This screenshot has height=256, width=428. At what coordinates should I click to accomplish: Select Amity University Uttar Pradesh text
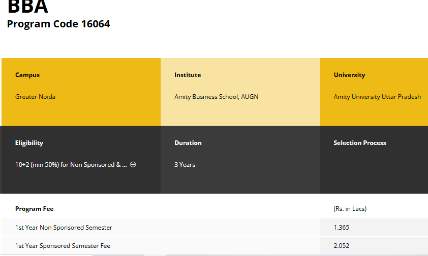click(377, 97)
